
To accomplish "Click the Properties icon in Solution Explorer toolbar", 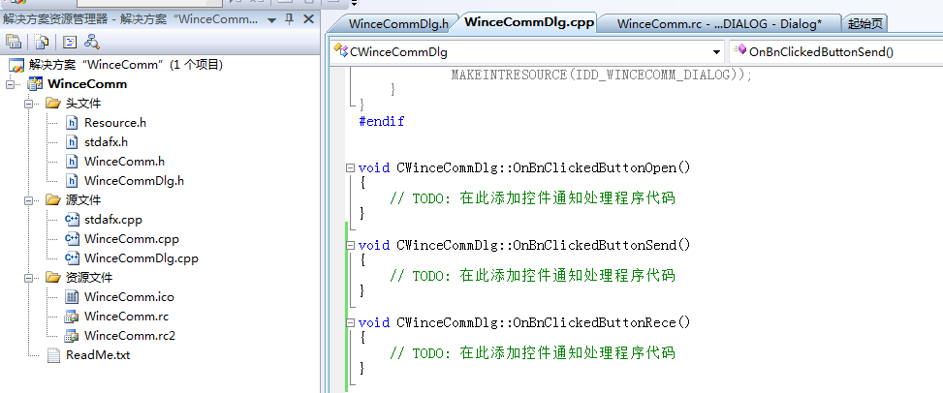I will (14, 41).
